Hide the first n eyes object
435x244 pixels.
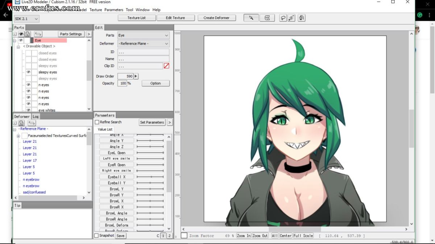[x=28, y=85]
